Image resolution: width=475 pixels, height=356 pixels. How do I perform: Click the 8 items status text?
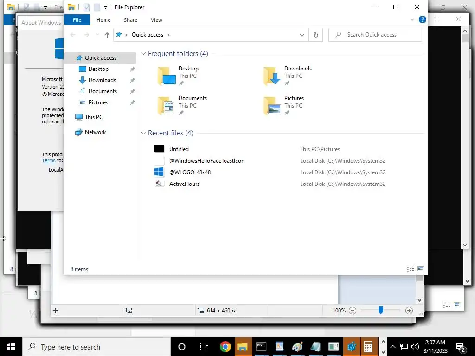point(79,269)
